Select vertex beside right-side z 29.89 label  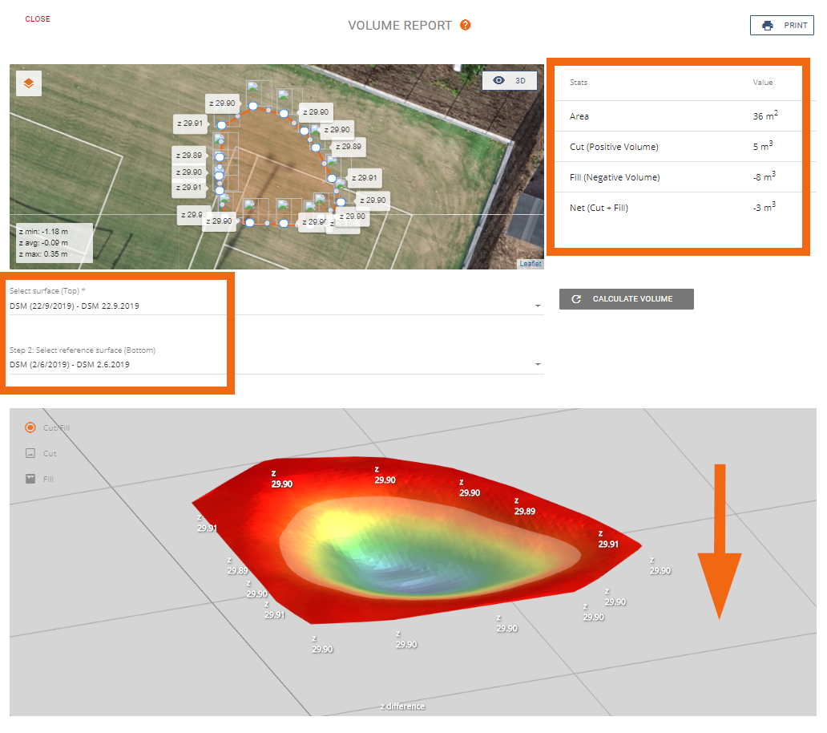tap(316, 148)
